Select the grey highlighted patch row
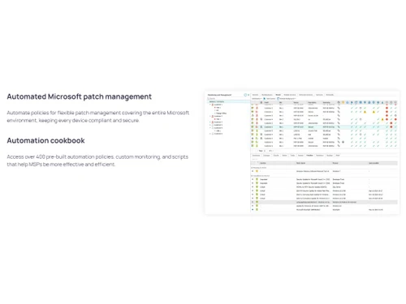406x304 pixels. tap(324, 202)
